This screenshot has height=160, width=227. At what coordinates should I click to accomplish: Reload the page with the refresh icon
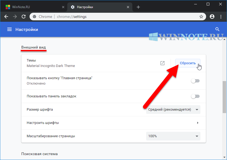(x=24, y=17)
